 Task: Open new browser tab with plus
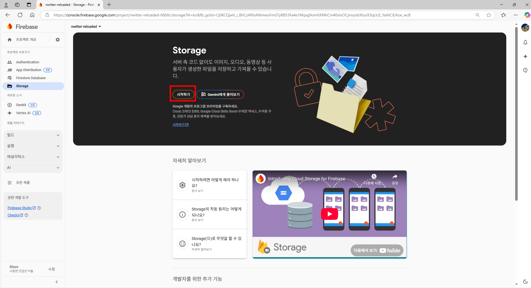point(109,5)
